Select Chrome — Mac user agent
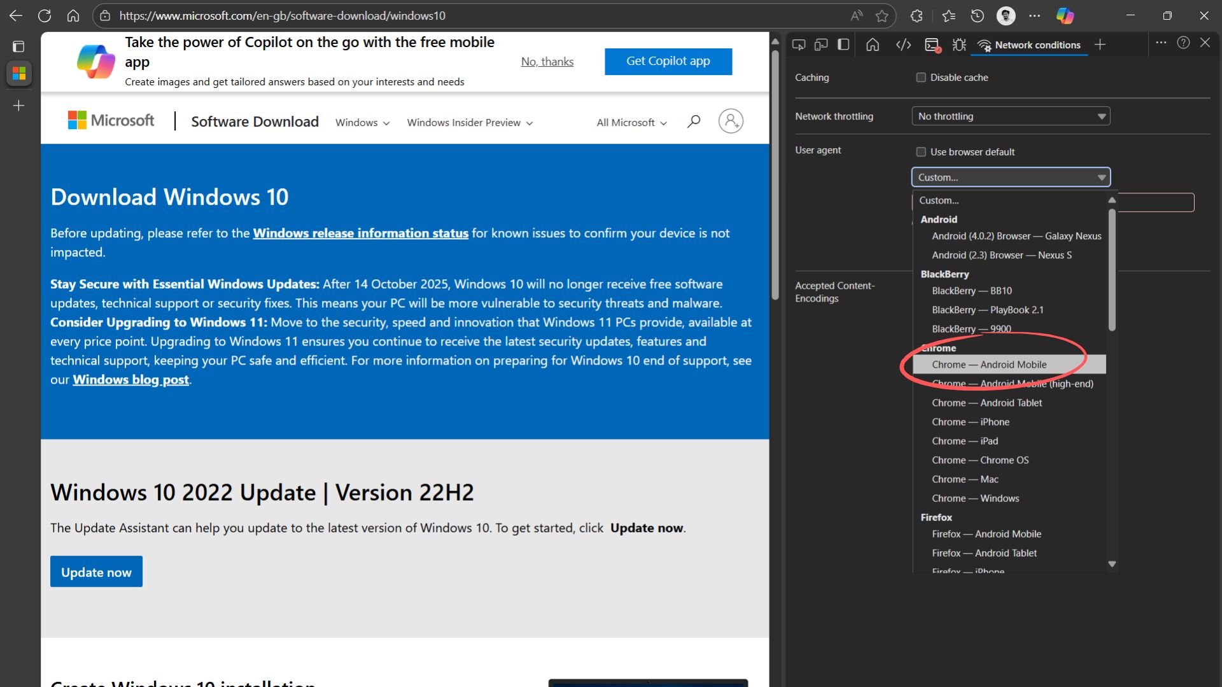Screen dimensions: 1222x687 coord(1009,479)
